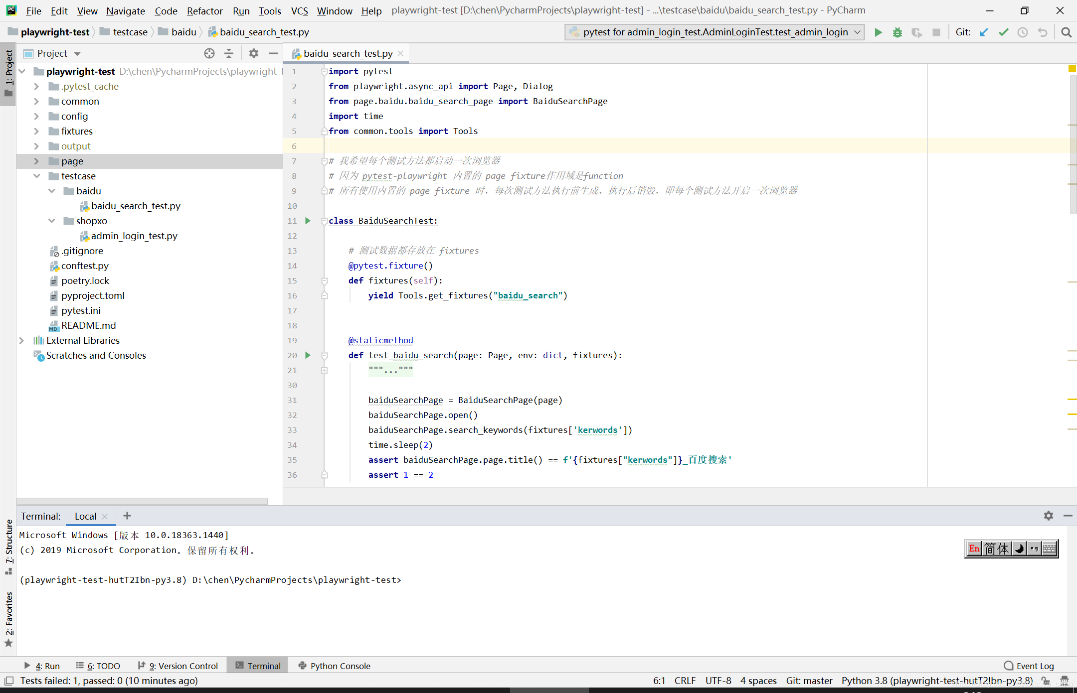Click the Run test button (green play icon)

(878, 31)
